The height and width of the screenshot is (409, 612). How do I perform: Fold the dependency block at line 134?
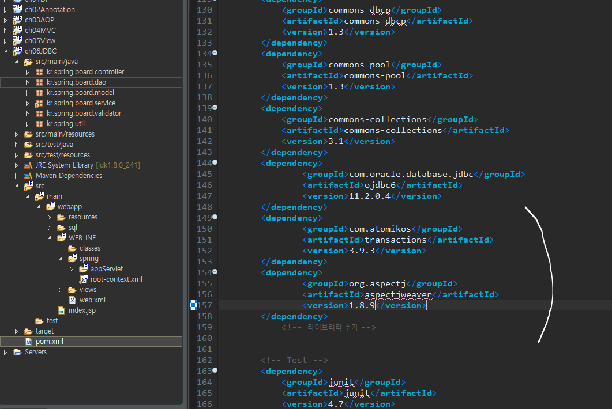(x=215, y=53)
